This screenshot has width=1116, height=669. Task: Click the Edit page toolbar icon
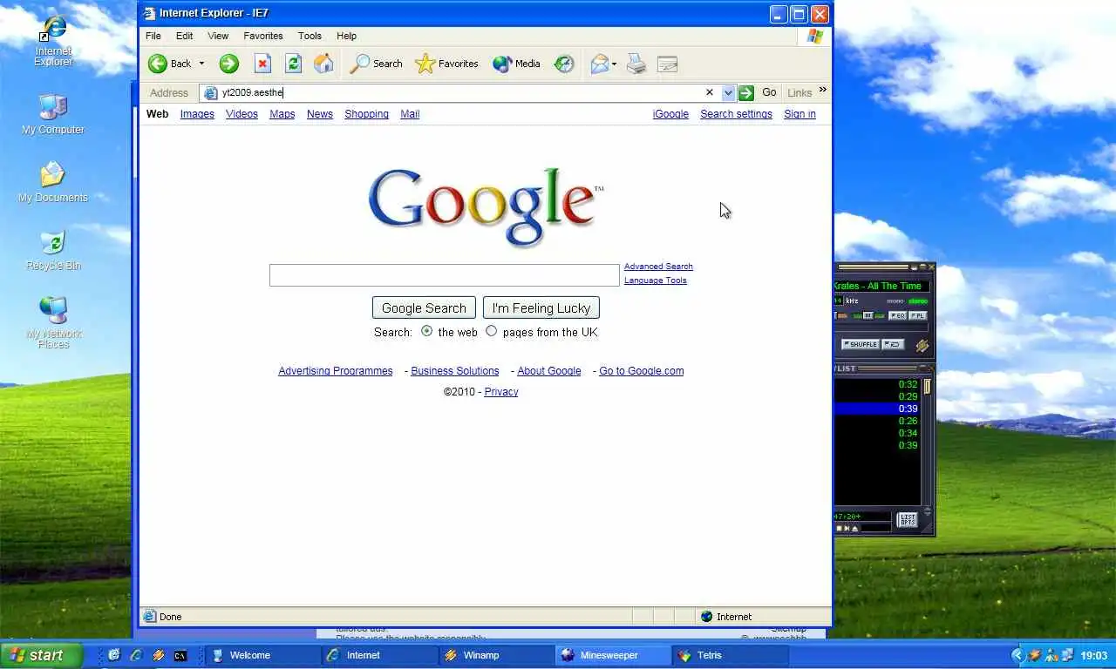(x=667, y=64)
